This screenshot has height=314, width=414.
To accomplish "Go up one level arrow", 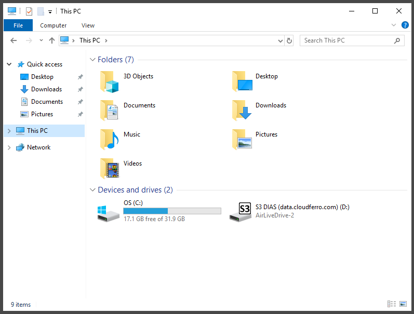I will pyautogui.click(x=52, y=40).
